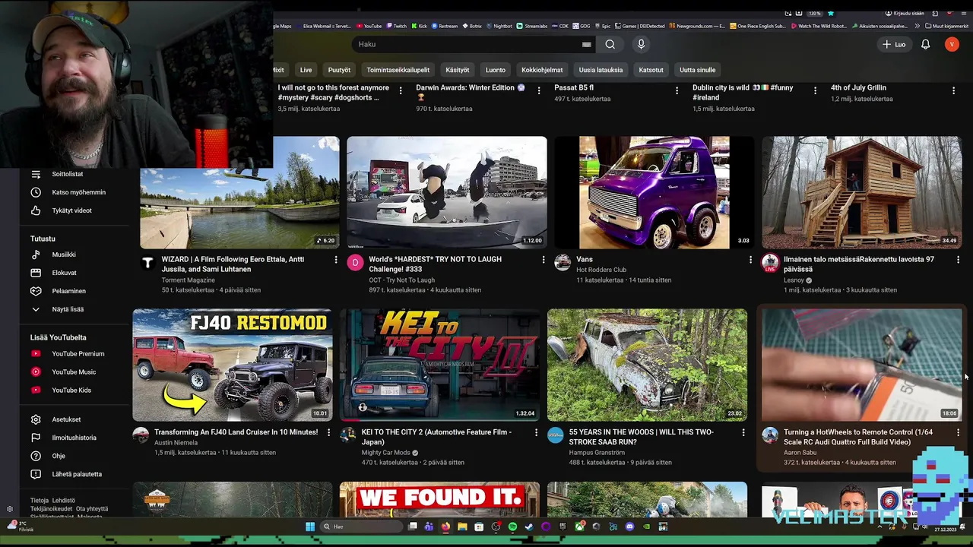
Task: Open options menu for Ilmainen talo metsässä video
Action: pyautogui.click(x=958, y=260)
